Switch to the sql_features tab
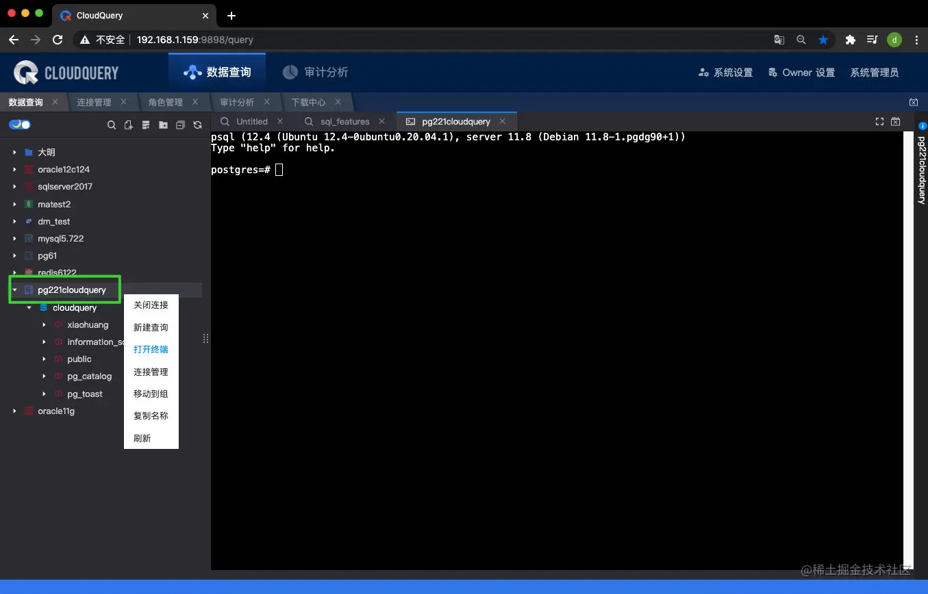Image resolution: width=928 pixels, height=594 pixels. (344, 121)
